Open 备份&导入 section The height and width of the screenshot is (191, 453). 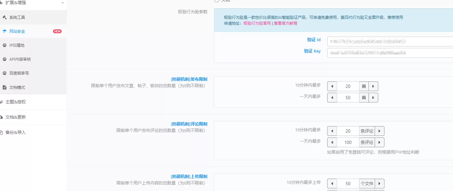33,132
